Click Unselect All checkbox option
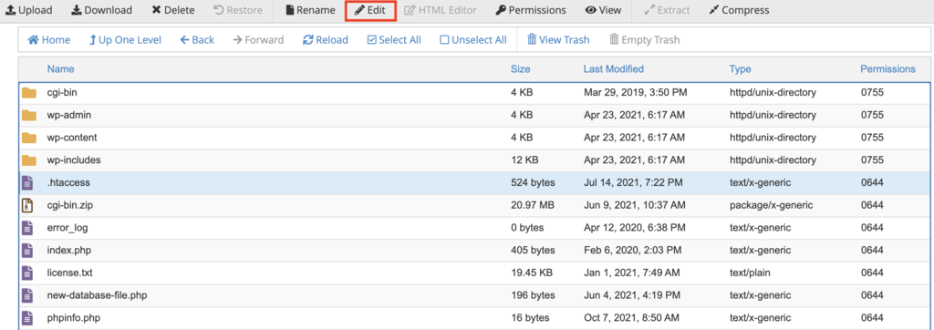Image resolution: width=934 pixels, height=330 pixels. pyautogui.click(x=473, y=40)
